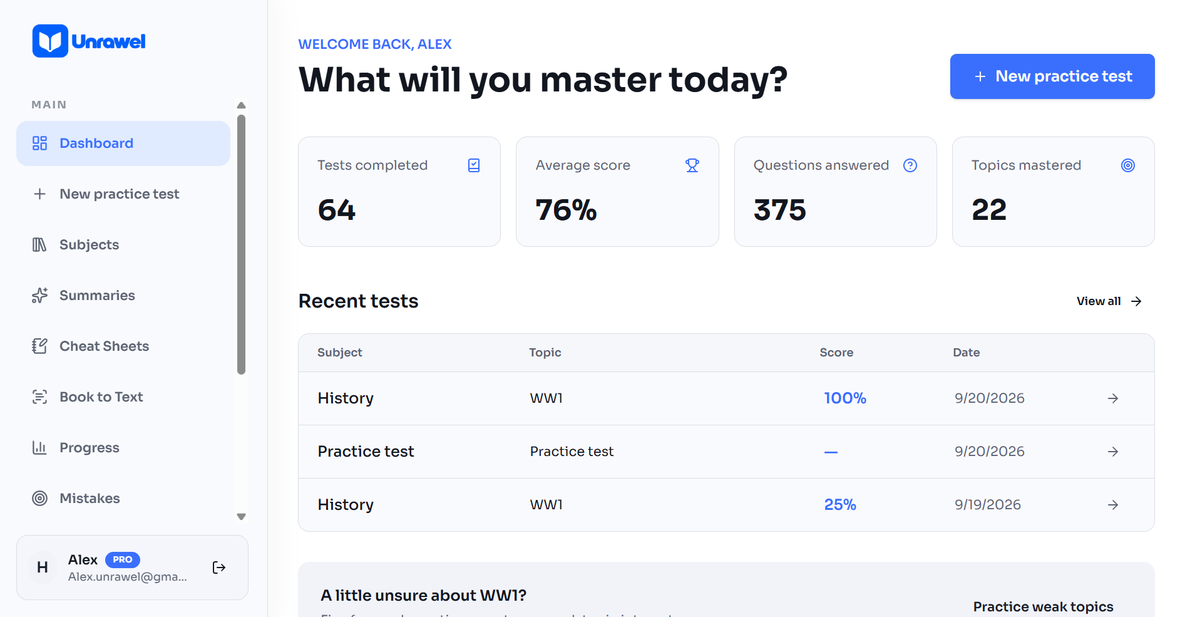Open the History WW1 100% test arrow

1113,398
